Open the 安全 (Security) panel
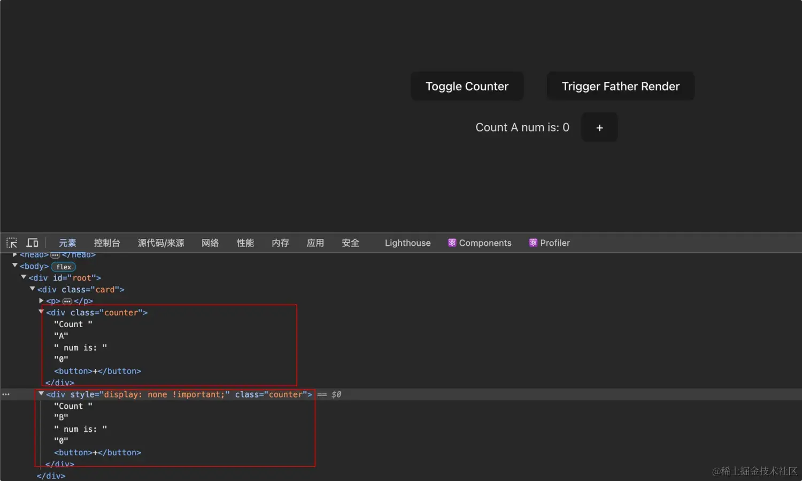 point(350,243)
